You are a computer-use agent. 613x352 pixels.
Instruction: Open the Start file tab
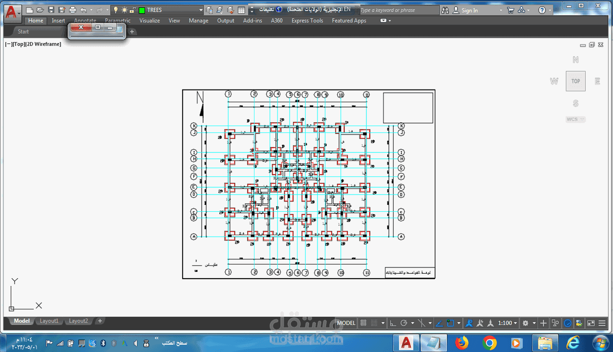coord(23,31)
